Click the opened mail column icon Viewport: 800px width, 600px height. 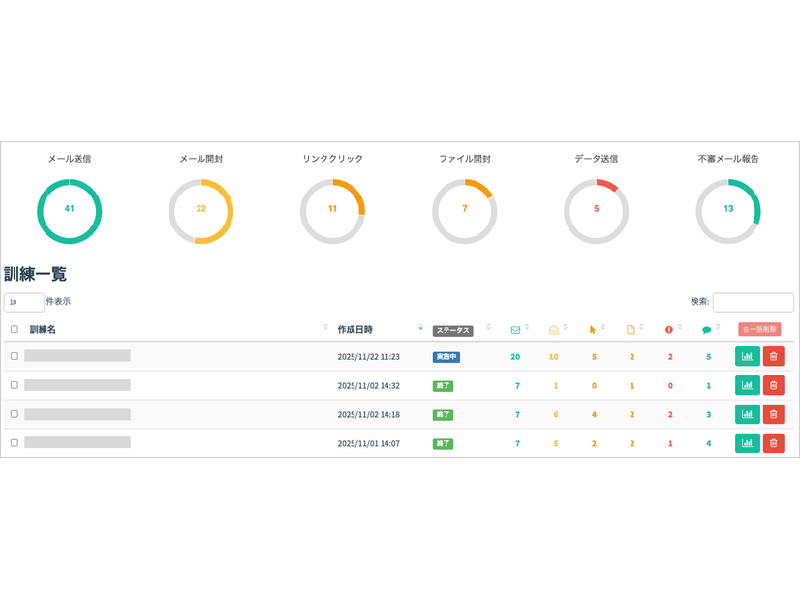point(554,330)
